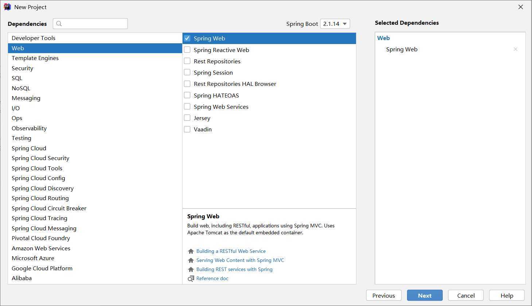This screenshot has width=532, height=306.
Task: Check the Spring Reactive Web checkbox
Action: (187, 50)
